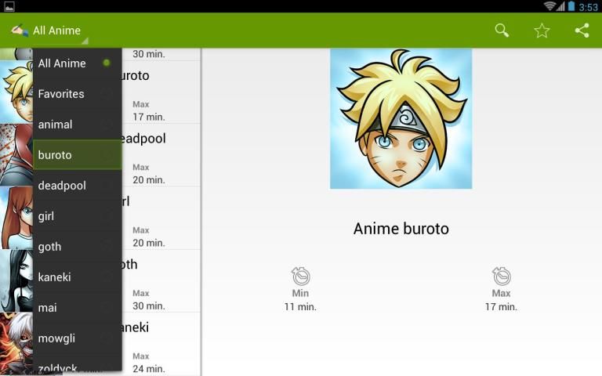Click the Max timer clock icon
Viewport: 602px width, 376px height.
502,276
